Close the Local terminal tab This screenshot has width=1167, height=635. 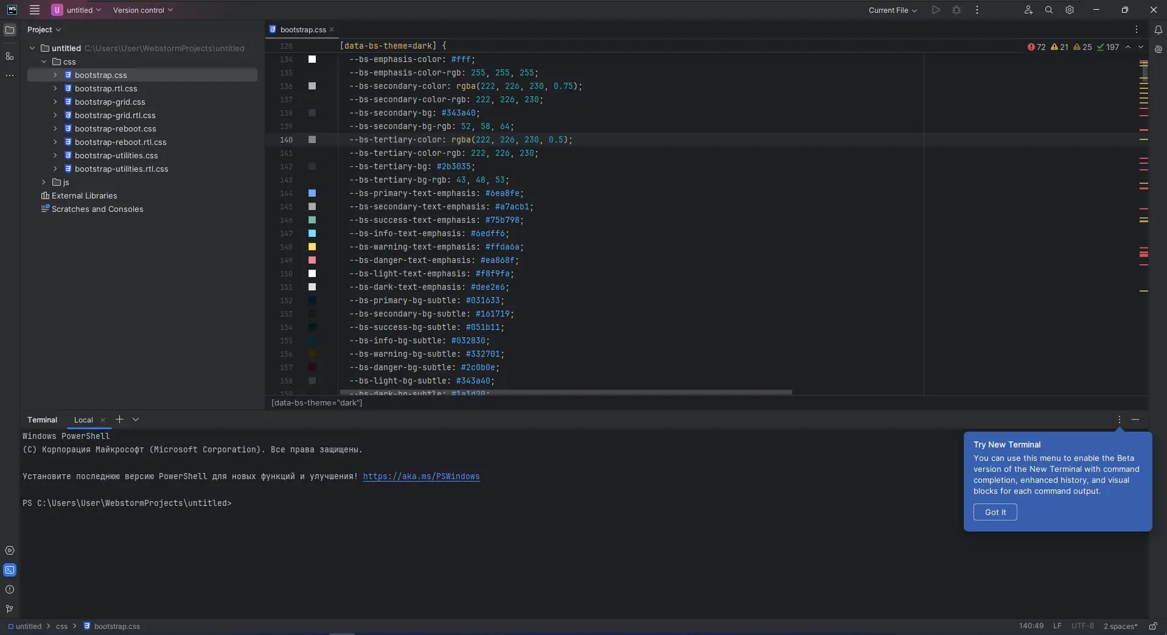pyautogui.click(x=103, y=420)
